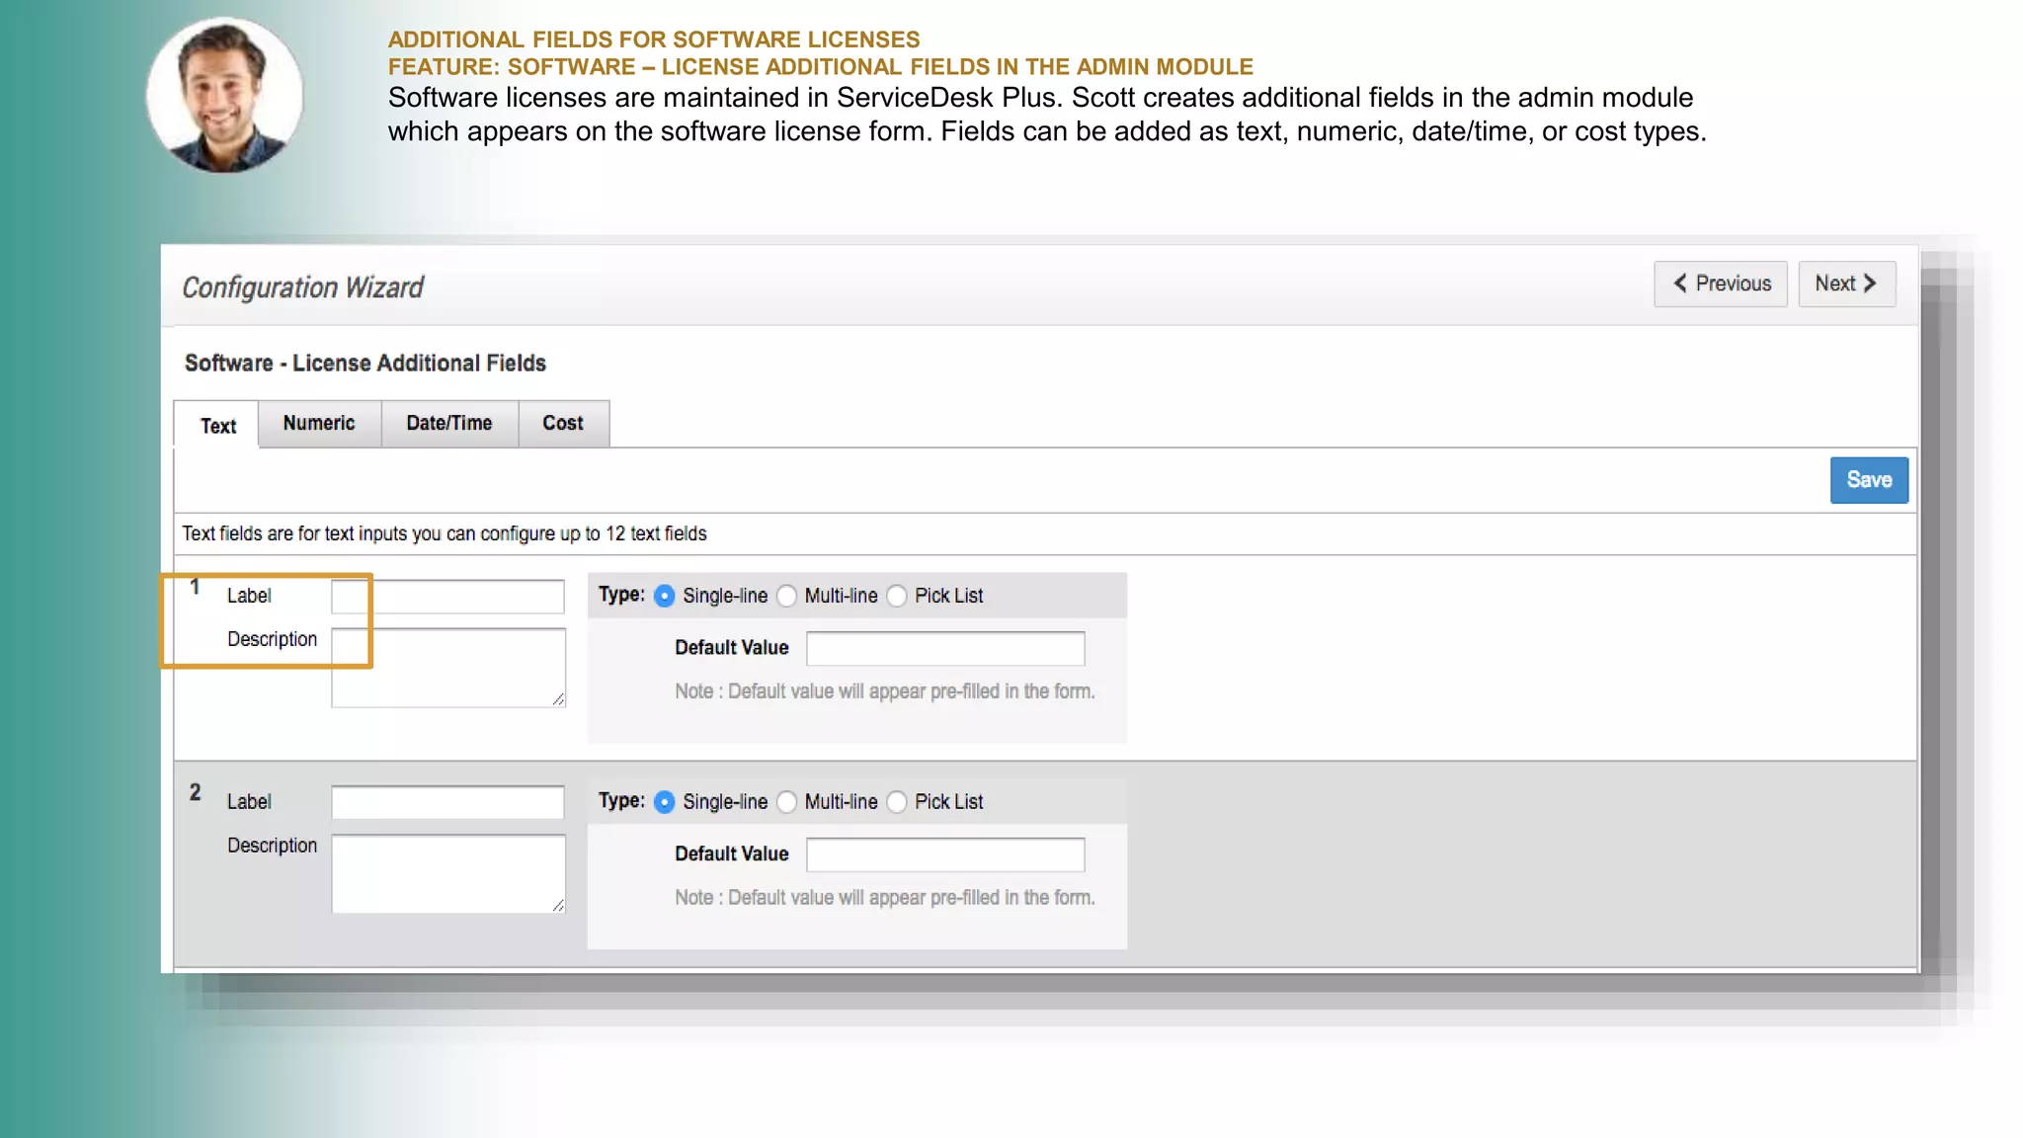Open the Numeric tab
Viewport: 2023px width, 1138px height.
point(319,423)
